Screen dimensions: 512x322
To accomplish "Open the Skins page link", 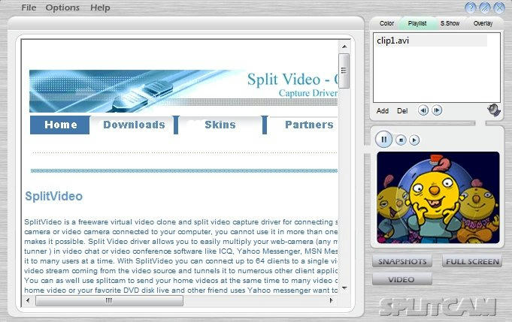I will (220, 125).
